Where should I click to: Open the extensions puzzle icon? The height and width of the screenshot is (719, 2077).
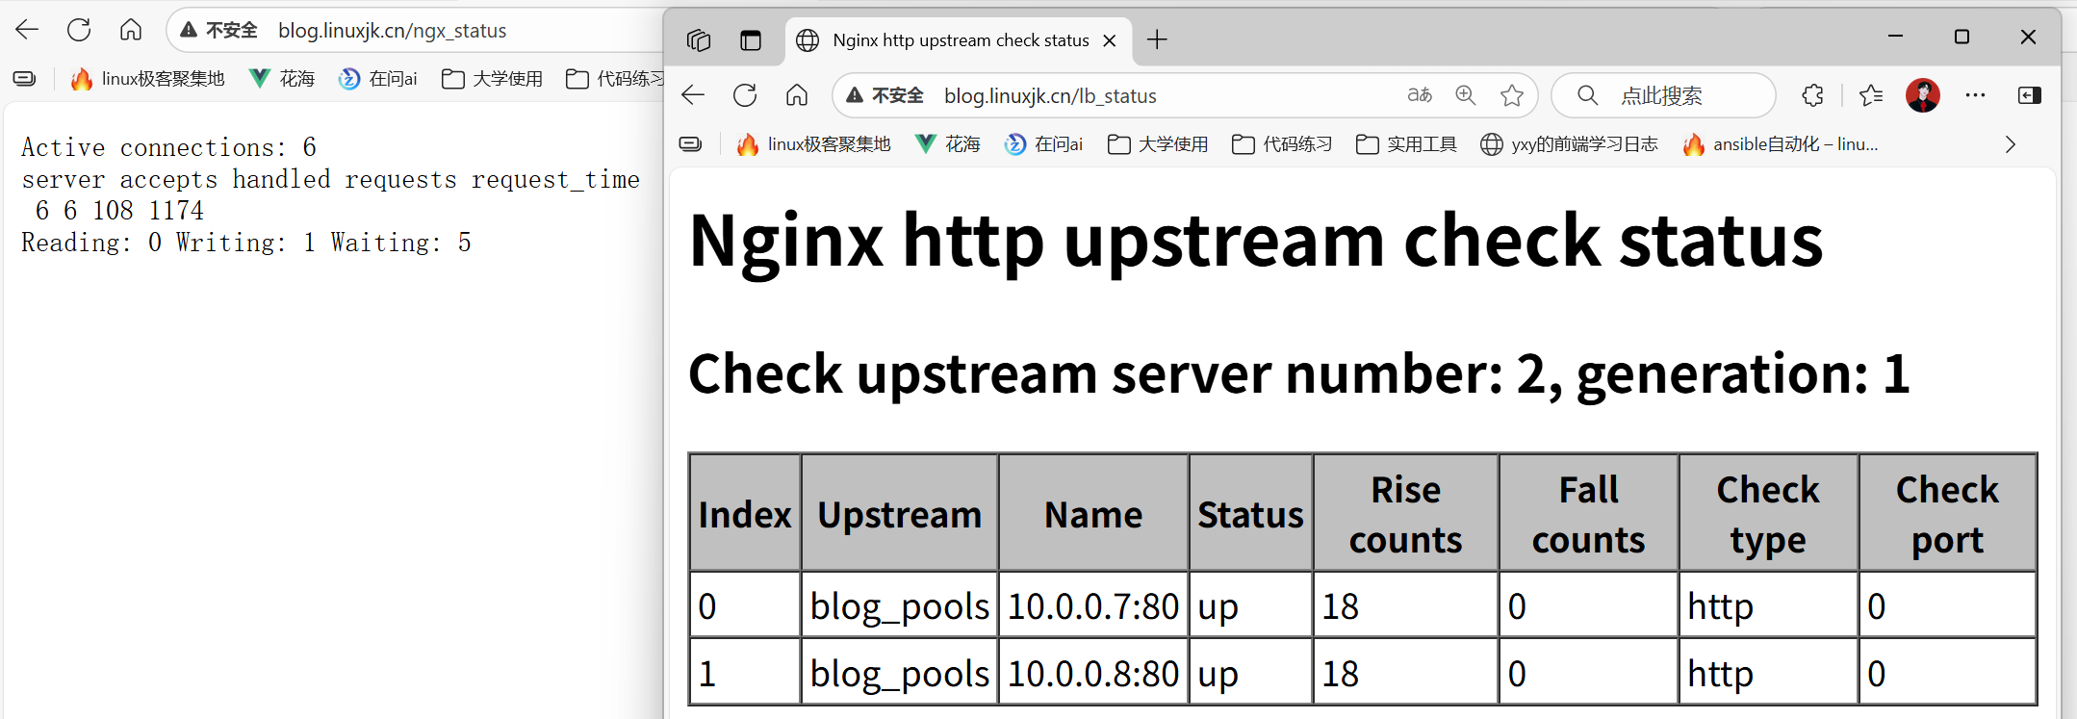pos(1812,95)
